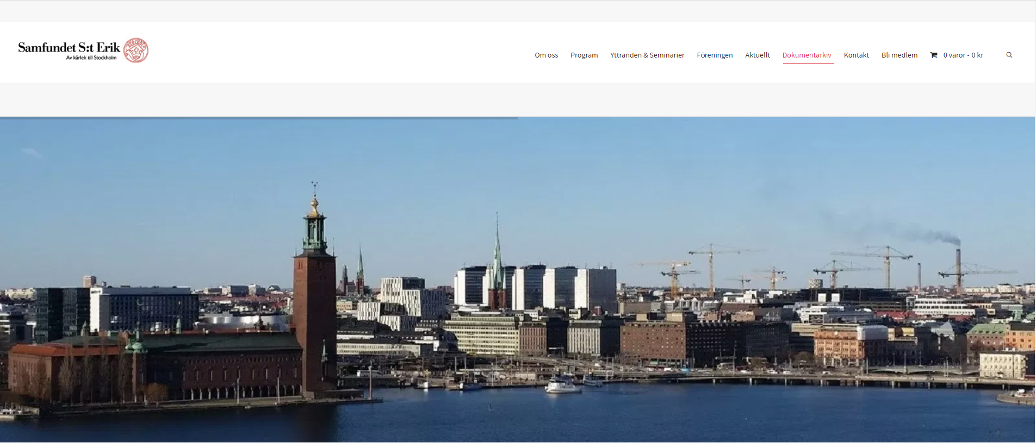Select the active Dokumentarkiv tab
Image resolution: width=1036 pixels, height=443 pixels.
coord(807,55)
